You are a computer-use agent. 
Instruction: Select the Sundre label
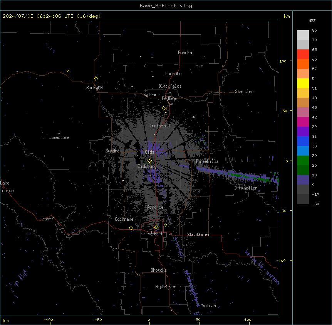coord(112,151)
